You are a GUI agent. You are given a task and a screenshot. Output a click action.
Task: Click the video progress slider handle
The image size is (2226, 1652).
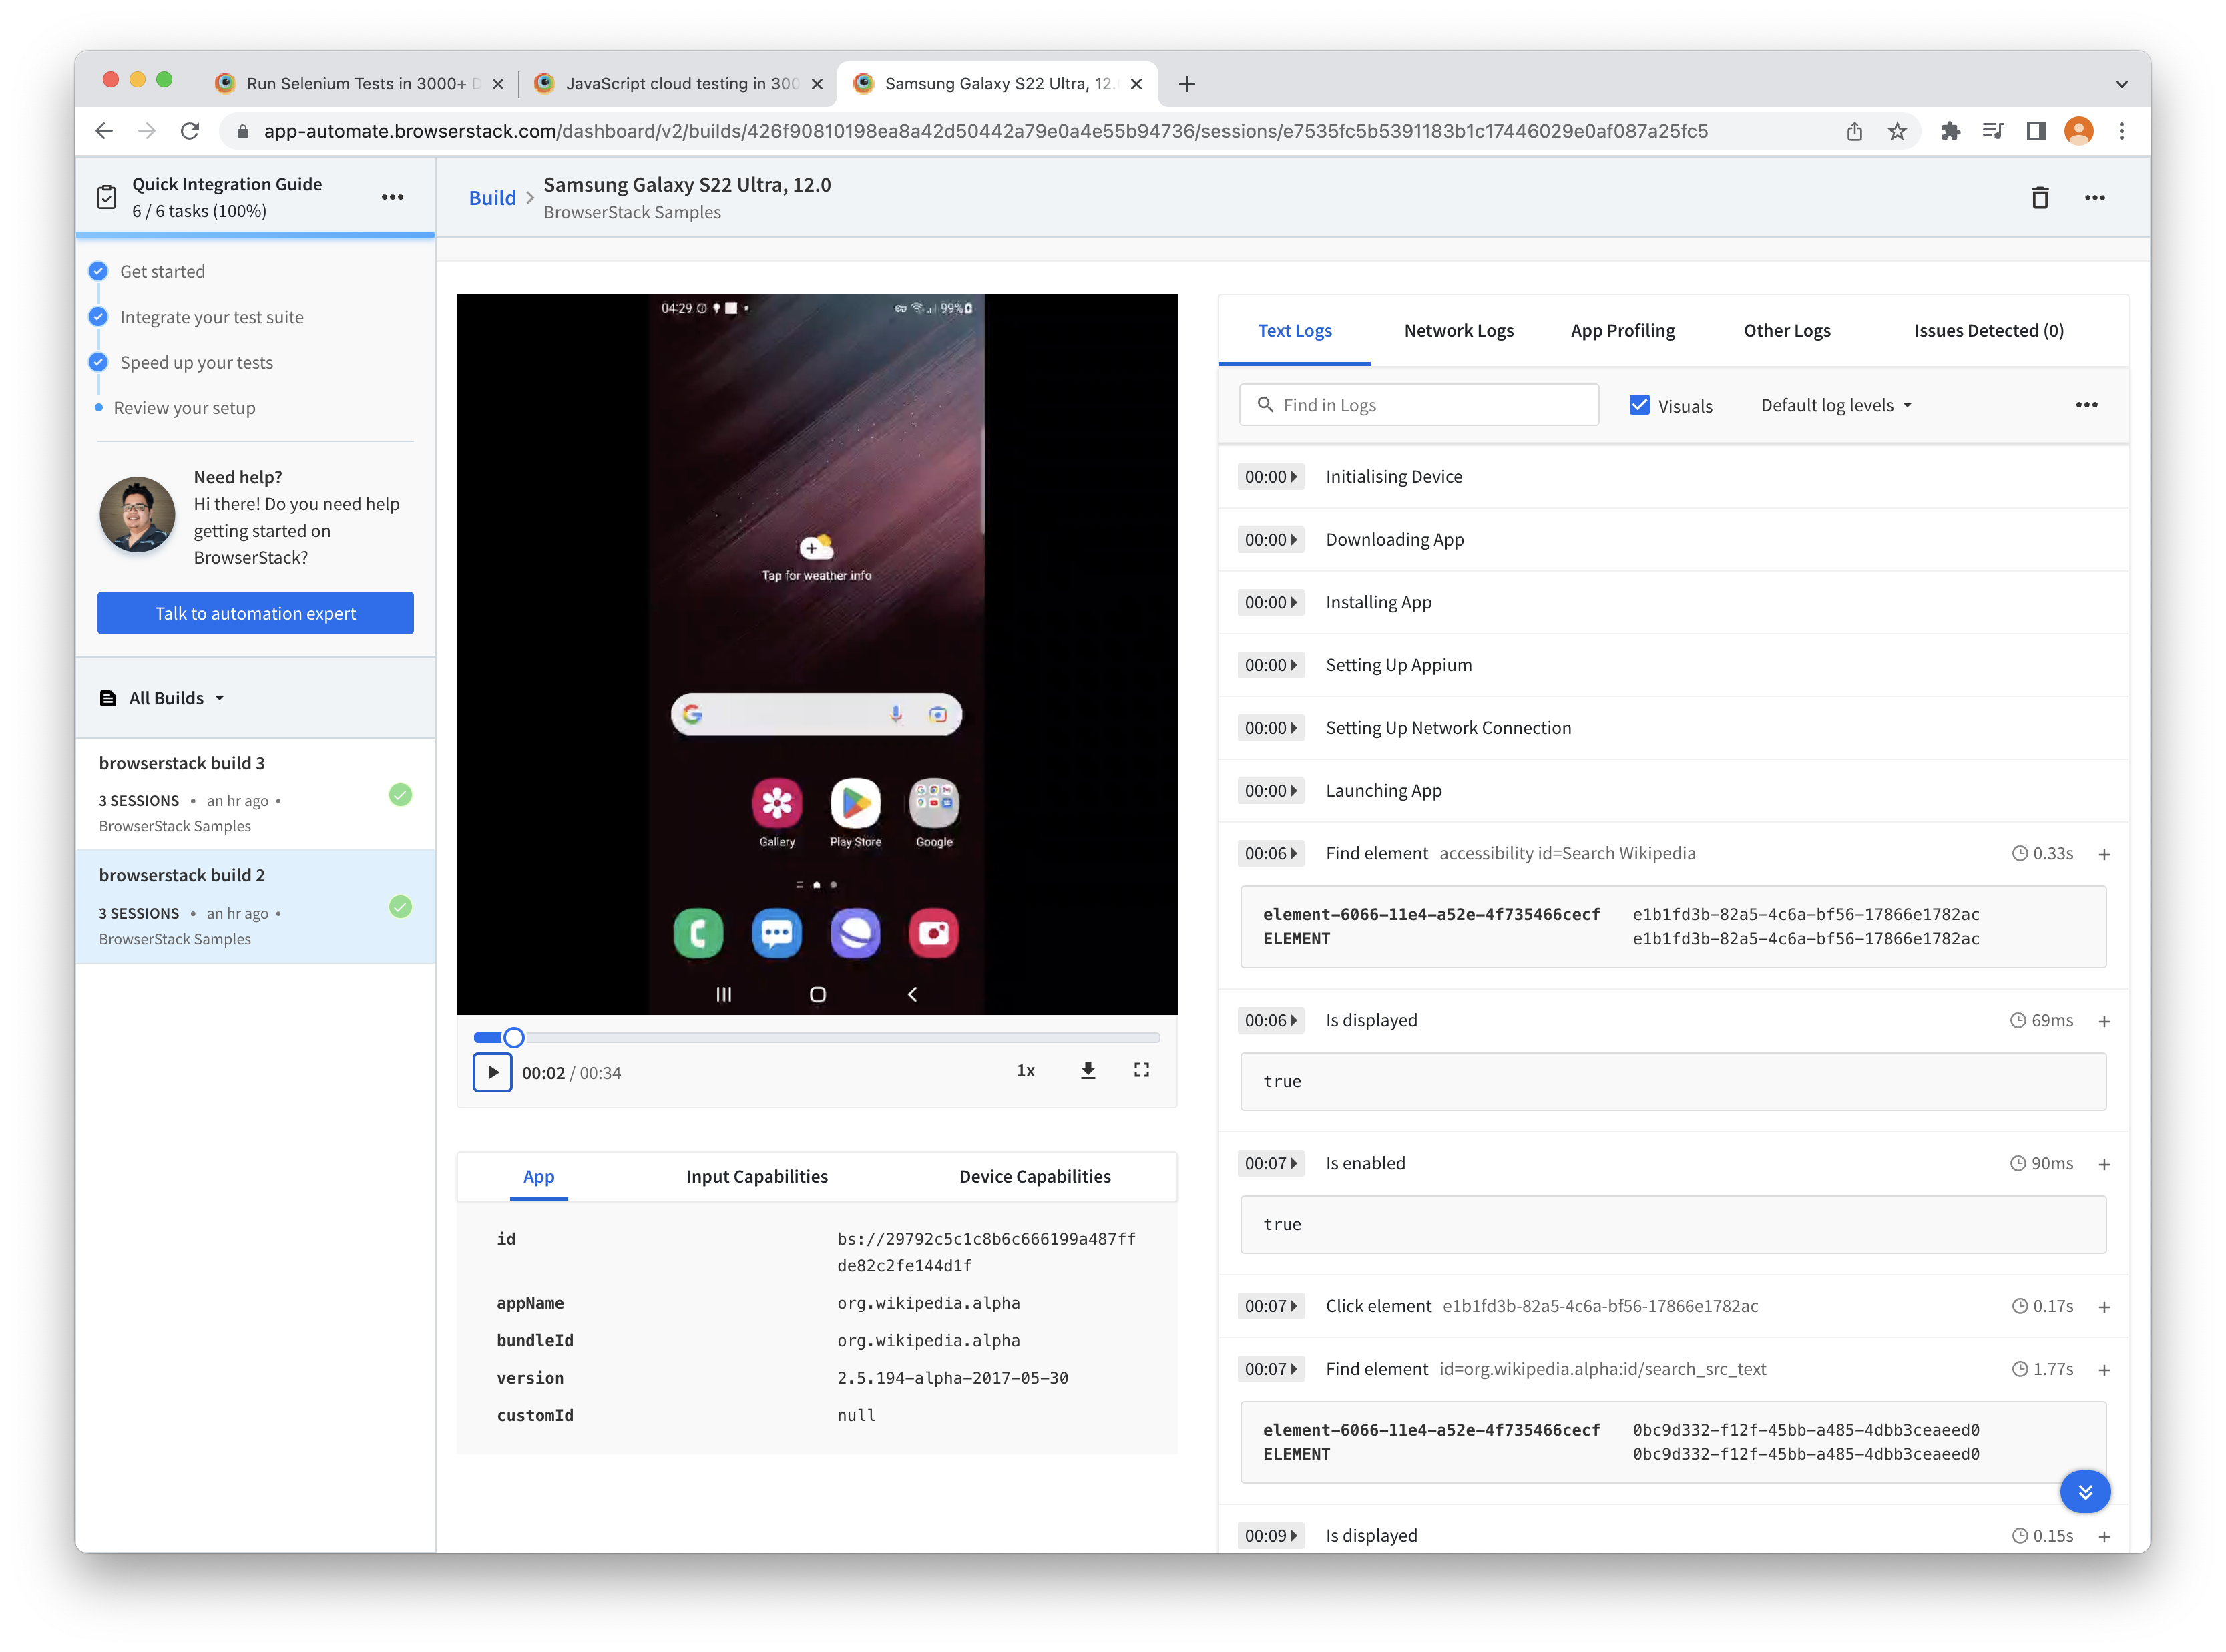[513, 1037]
